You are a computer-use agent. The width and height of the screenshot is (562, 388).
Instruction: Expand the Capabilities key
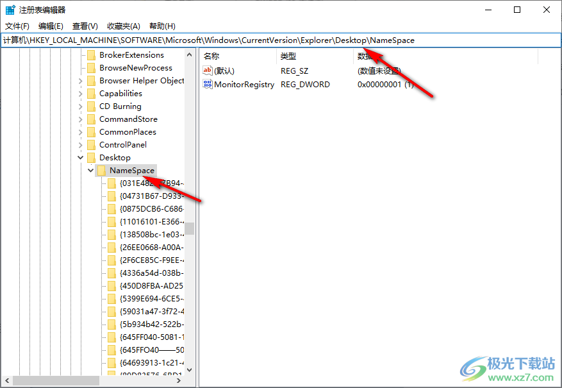[81, 94]
